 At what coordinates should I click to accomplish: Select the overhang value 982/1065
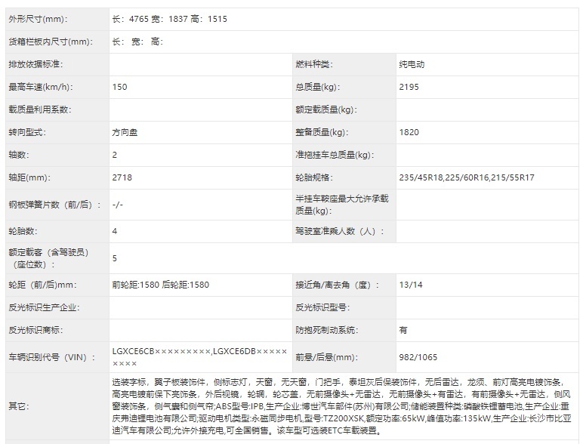[x=418, y=357]
